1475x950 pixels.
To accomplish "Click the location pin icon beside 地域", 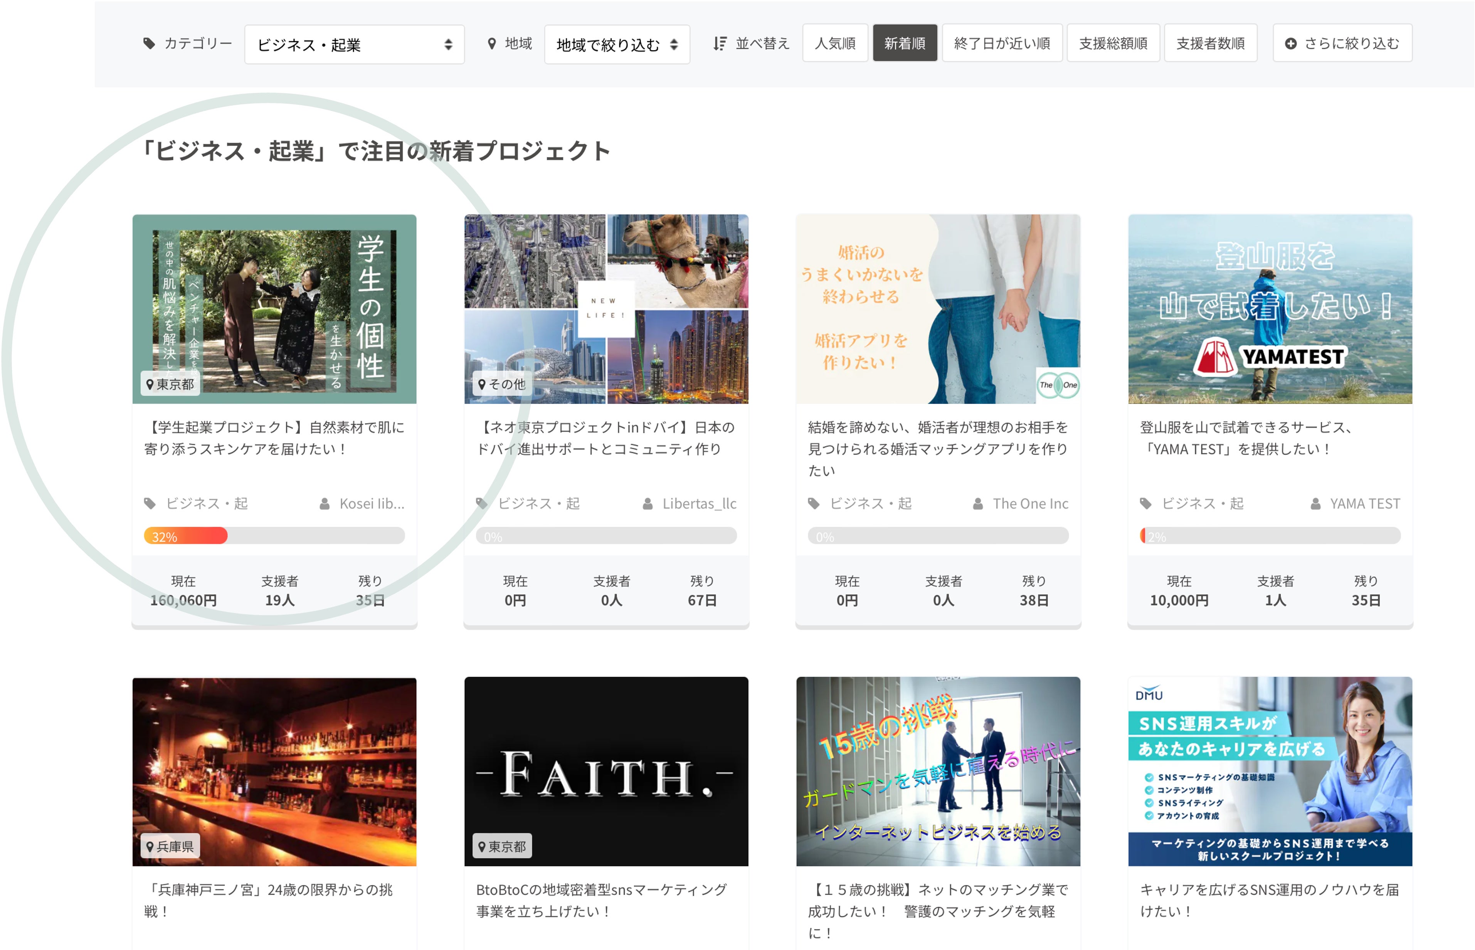I will 492,43.
